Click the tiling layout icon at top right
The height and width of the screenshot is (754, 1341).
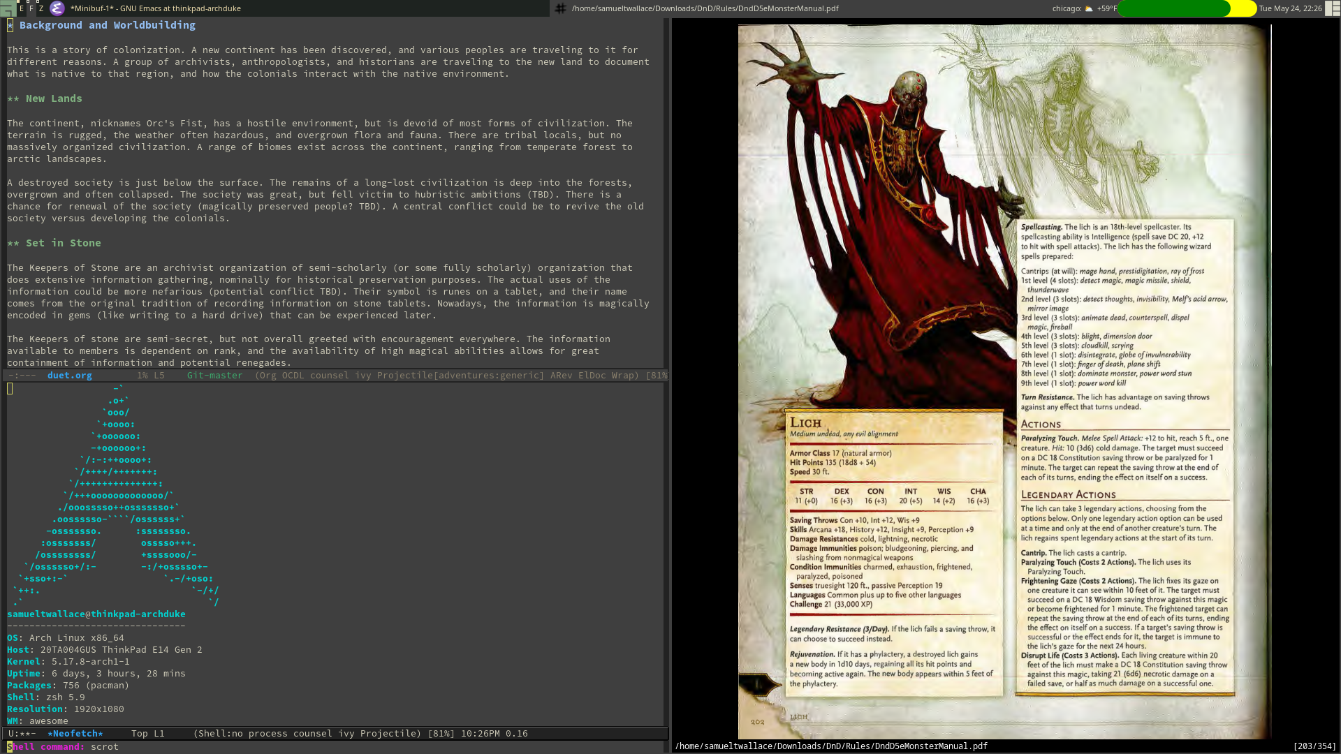(1333, 8)
